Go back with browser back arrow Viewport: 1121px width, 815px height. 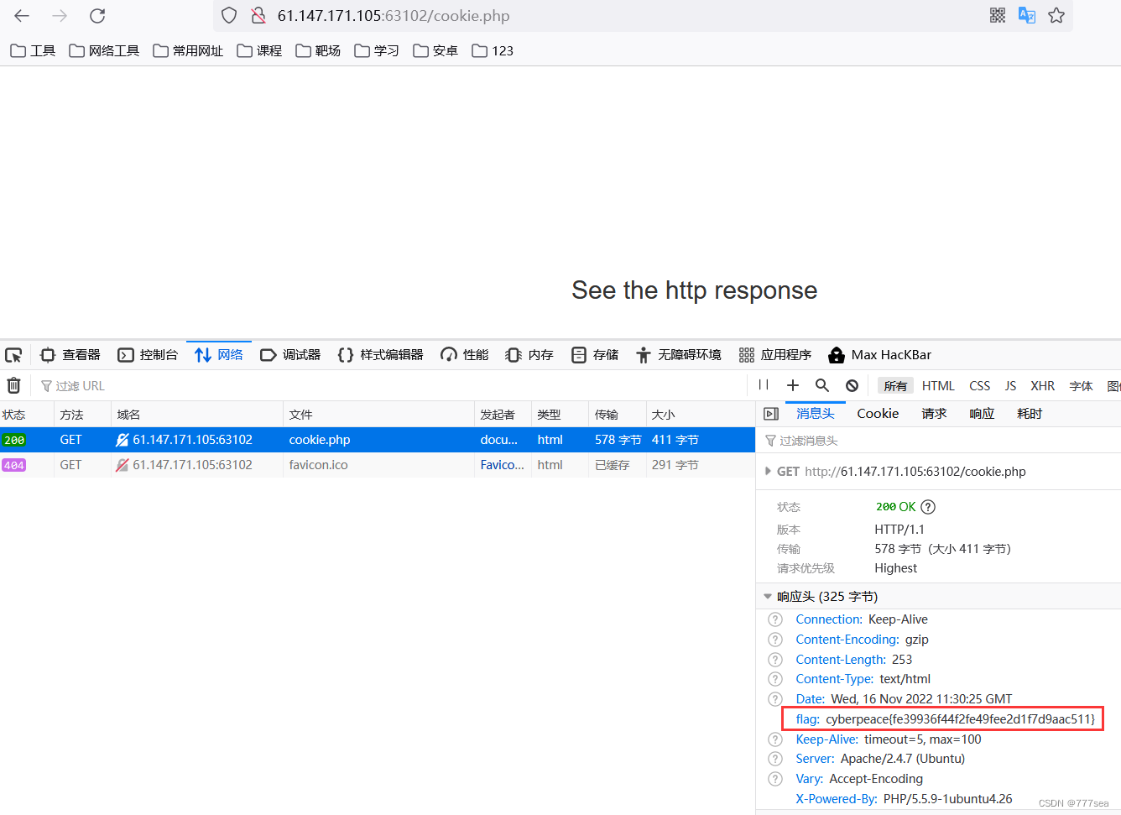tap(22, 16)
